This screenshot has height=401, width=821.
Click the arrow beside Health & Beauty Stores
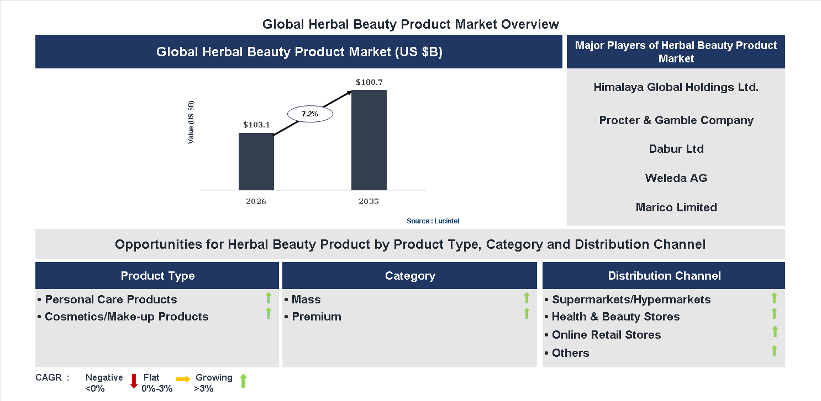point(775,314)
